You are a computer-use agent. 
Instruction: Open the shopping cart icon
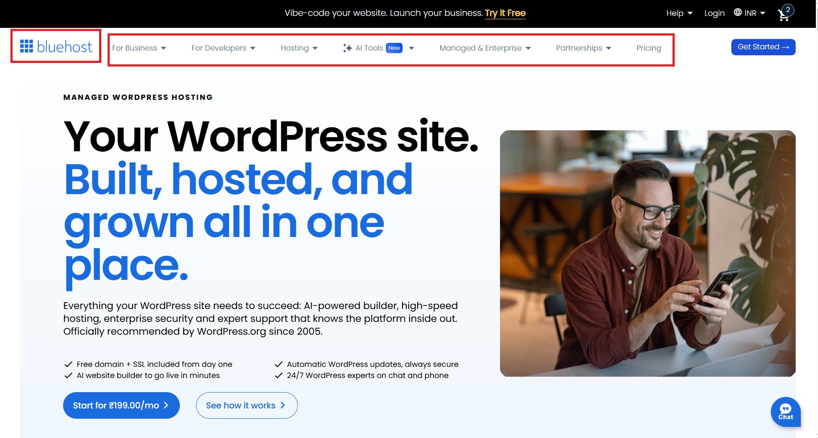[783, 15]
